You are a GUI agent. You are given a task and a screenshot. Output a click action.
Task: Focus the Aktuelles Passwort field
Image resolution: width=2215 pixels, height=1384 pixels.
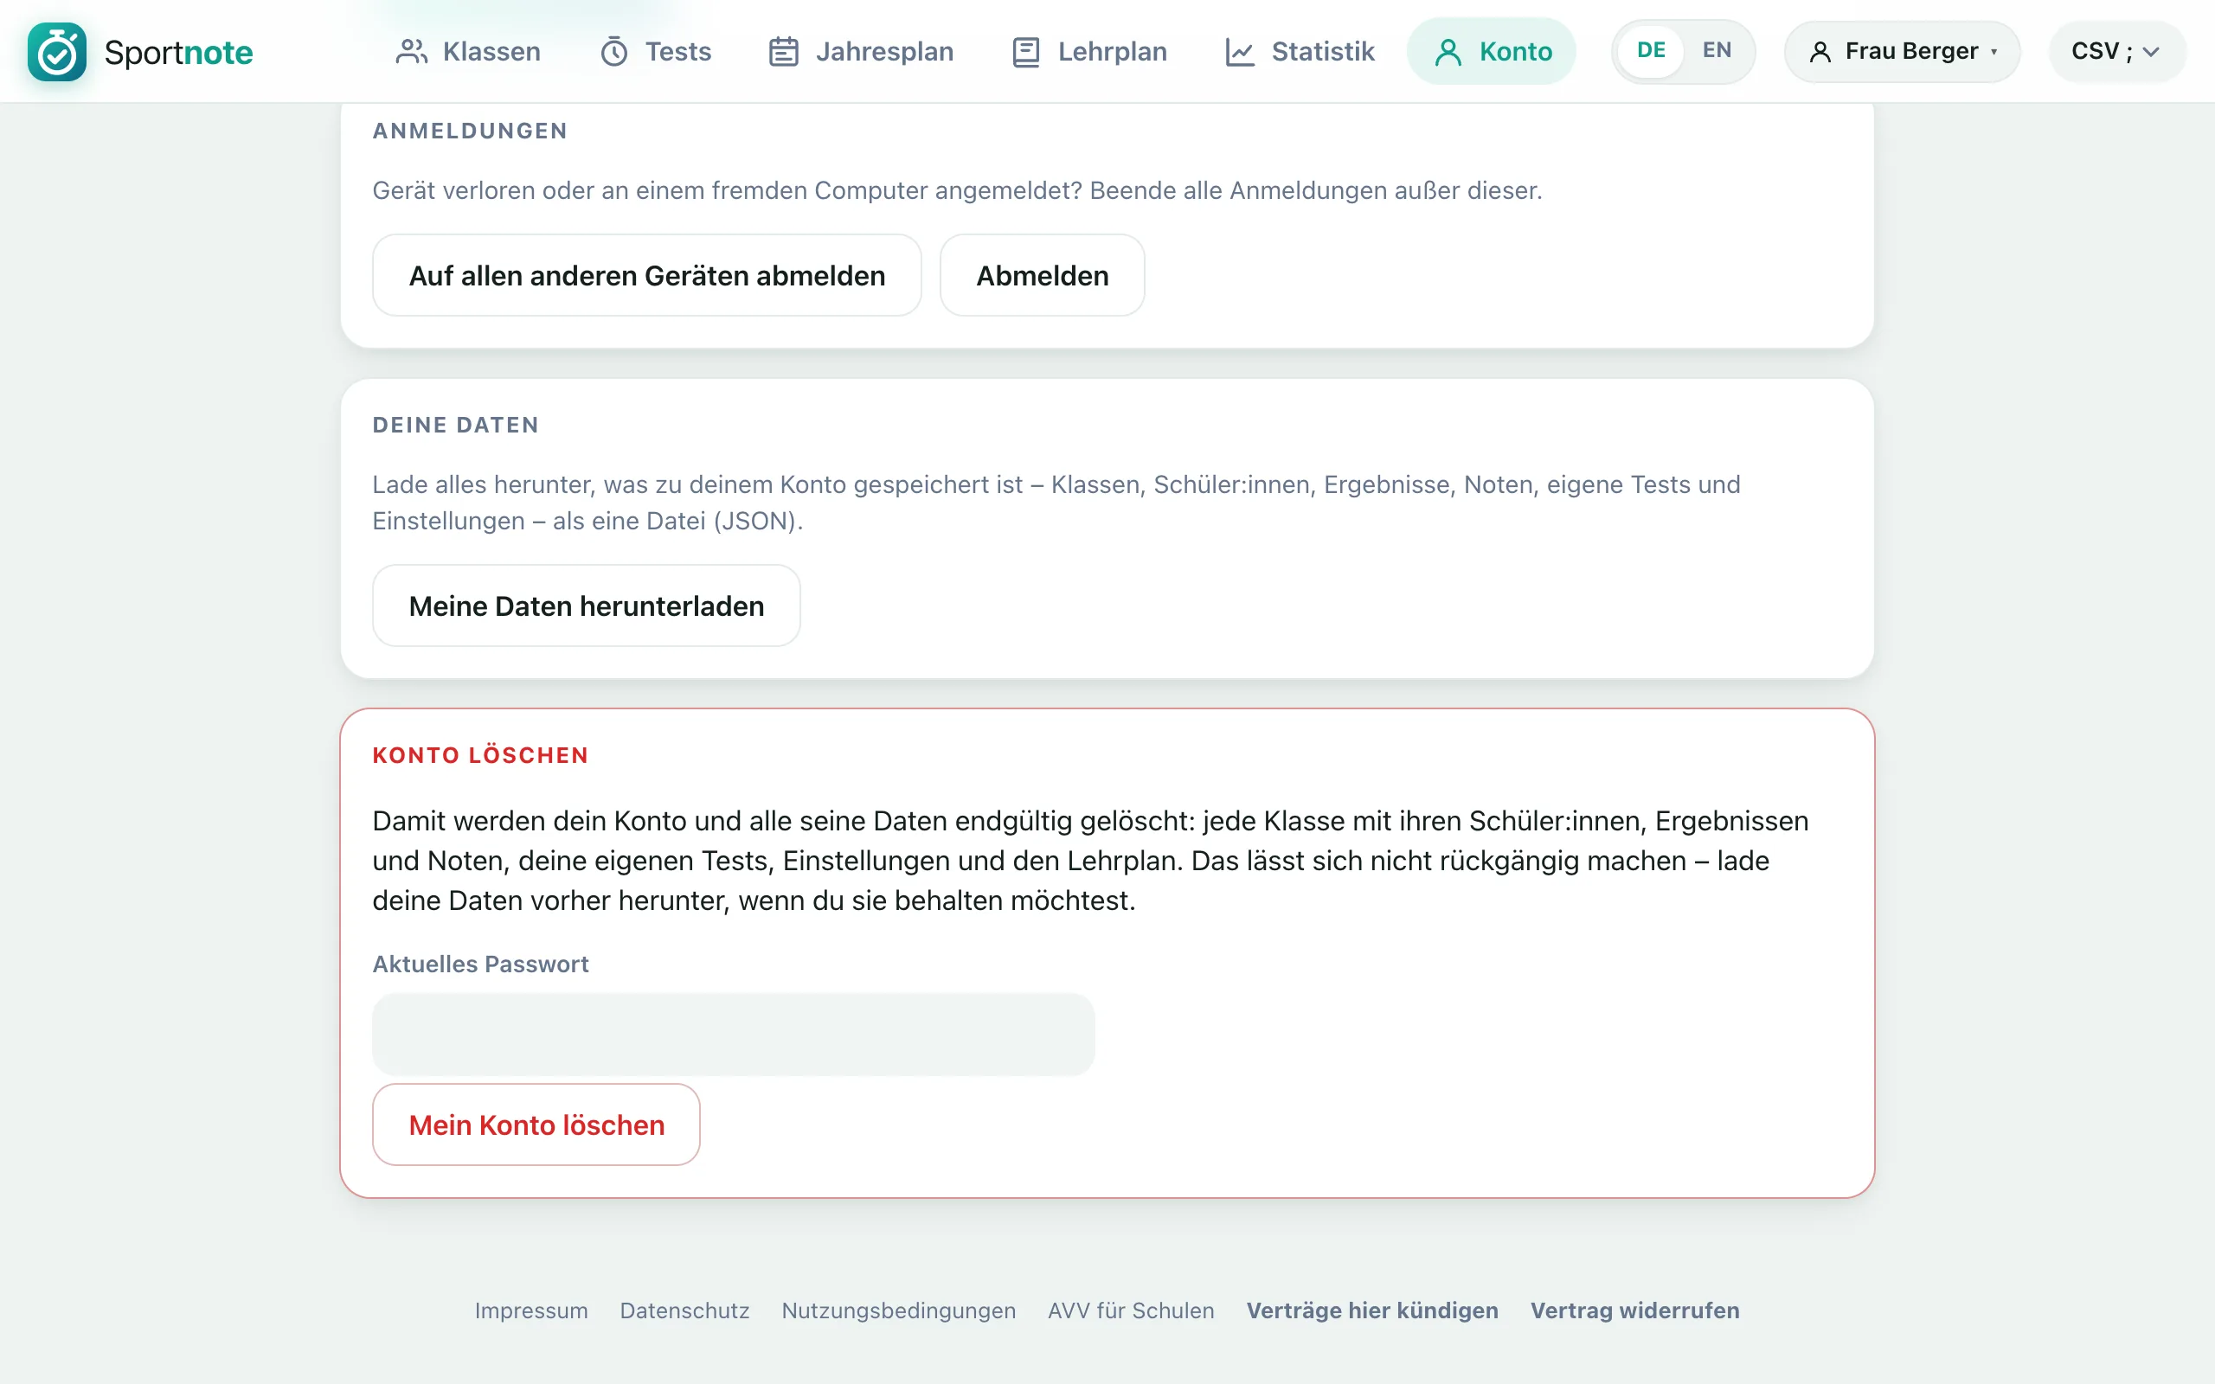tap(733, 1035)
